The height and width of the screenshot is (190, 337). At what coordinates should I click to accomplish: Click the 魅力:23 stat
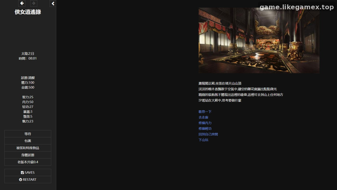point(28,121)
